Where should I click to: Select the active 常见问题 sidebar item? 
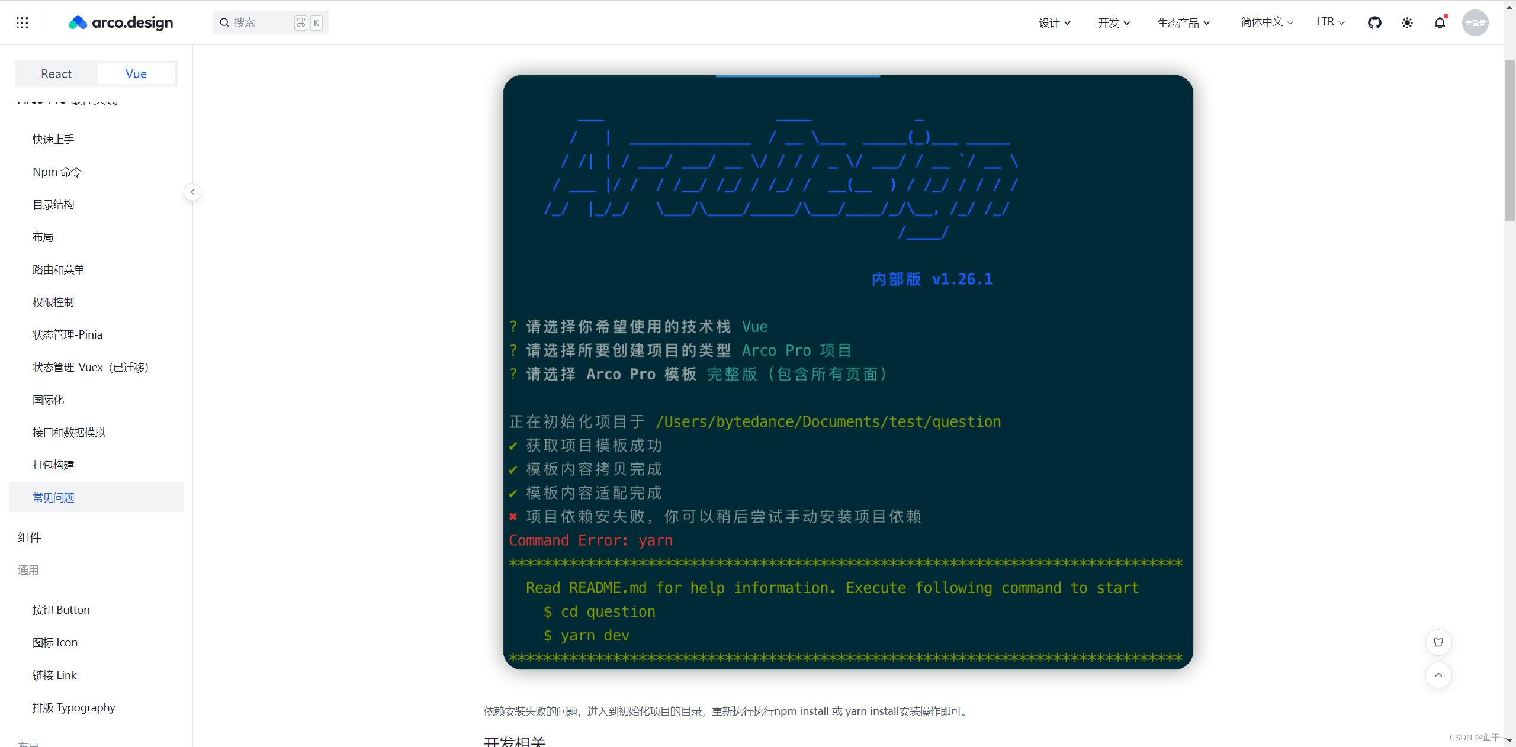tap(96, 497)
